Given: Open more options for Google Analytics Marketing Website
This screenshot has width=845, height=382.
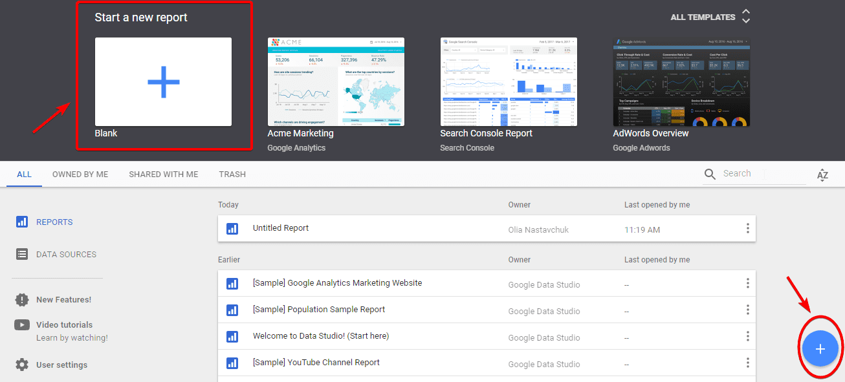Looking at the screenshot, I should [747, 283].
